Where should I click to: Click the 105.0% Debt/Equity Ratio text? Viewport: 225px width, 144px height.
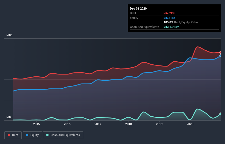(x=181, y=22)
